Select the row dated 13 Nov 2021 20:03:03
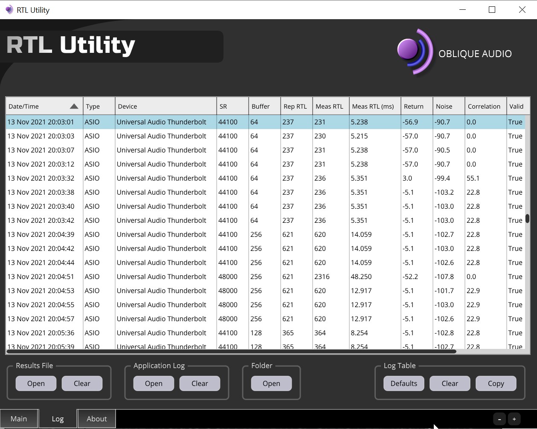 265,136
